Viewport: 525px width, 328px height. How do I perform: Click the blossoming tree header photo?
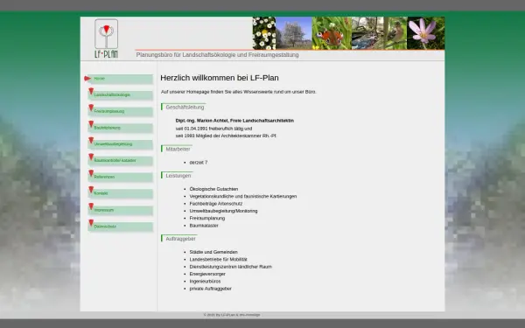pos(294,33)
